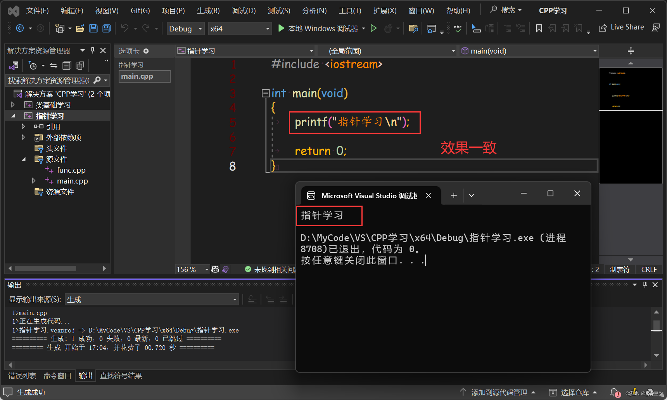Split the editor with the plus-divider icon
Image resolution: width=667 pixels, height=400 pixels.
click(631, 51)
